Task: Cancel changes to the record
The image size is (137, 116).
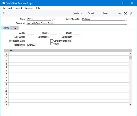Action: (x=91, y=13)
